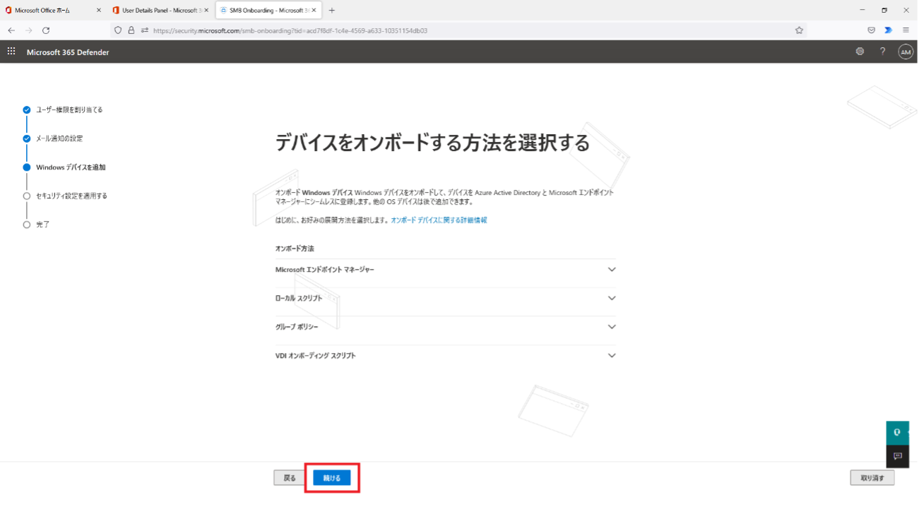
Task: Open a new browser tab with plus
Action: tap(332, 11)
